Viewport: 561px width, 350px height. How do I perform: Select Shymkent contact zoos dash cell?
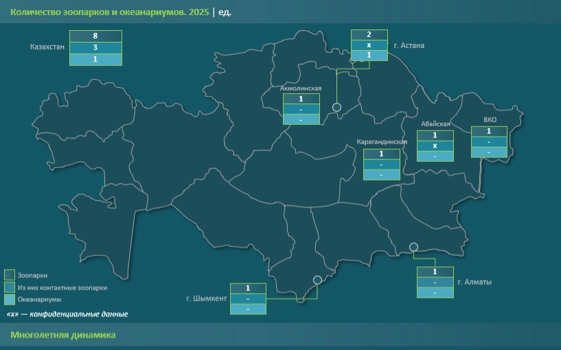(x=248, y=299)
